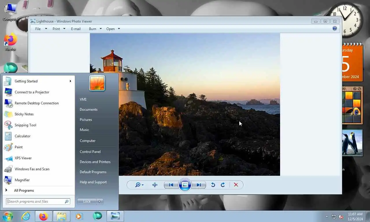This screenshot has height=222, width=370.
Task: Expand Getting Started submenu arrow
Action: click(70, 81)
